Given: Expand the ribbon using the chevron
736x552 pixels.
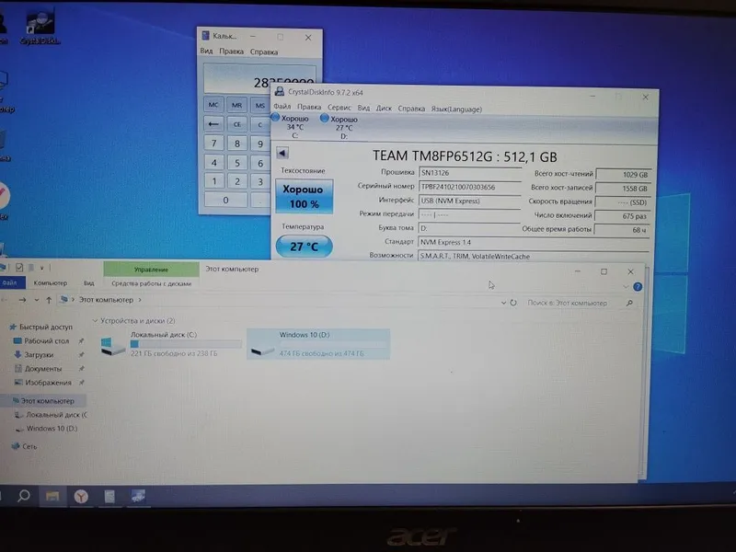Looking at the screenshot, I should 626,286.
